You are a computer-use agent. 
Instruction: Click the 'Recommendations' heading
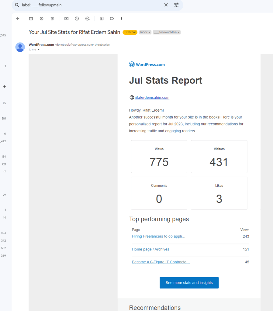(x=155, y=308)
